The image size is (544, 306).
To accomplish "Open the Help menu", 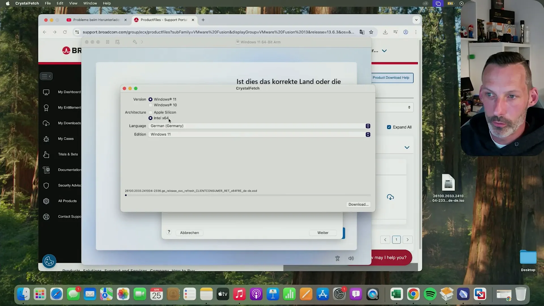I will click(107, 3).
